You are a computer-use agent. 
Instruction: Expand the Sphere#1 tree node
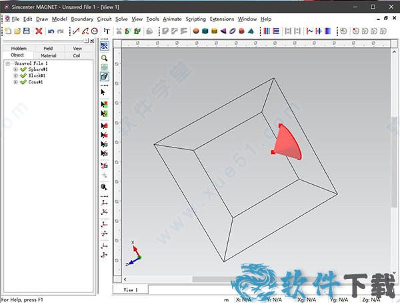click(16, 69)
